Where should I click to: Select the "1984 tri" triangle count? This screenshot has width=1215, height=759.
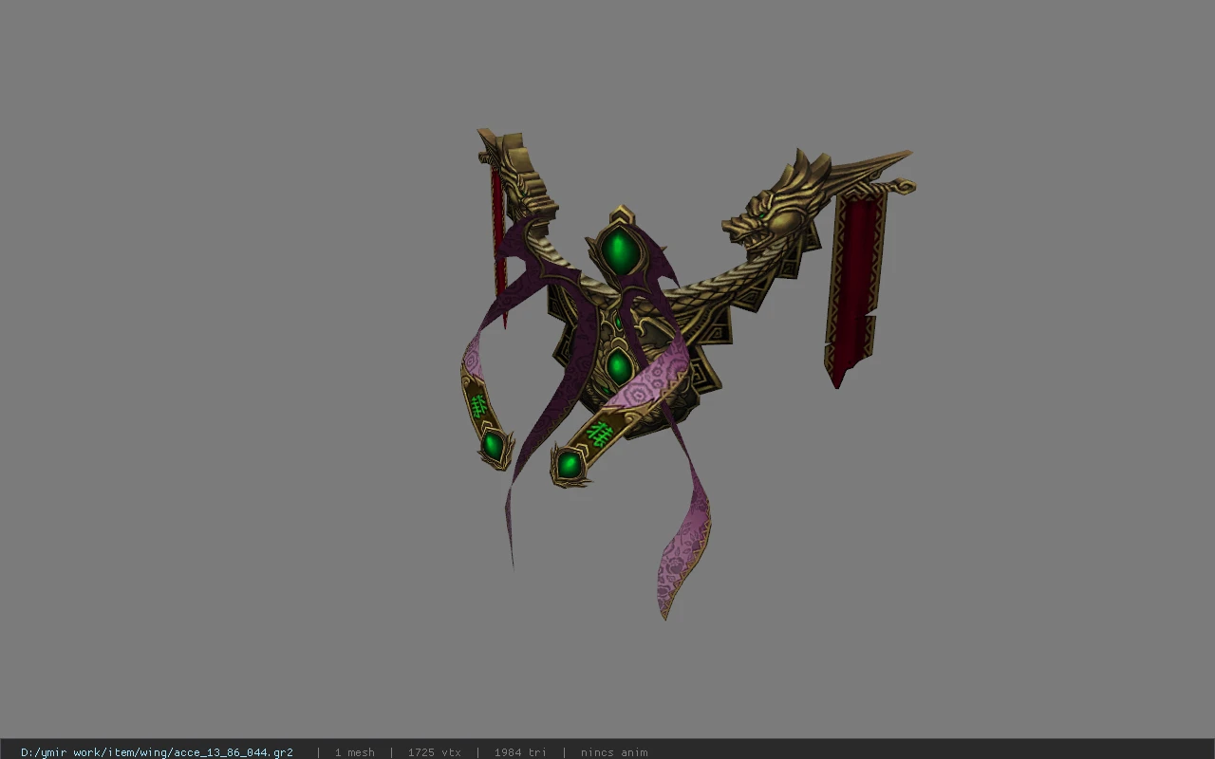coord(520,752)
